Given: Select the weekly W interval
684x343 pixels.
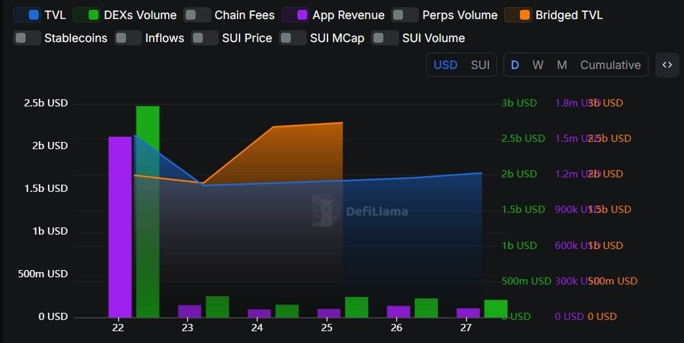Looking at the screenshot, I should (538, 65).
